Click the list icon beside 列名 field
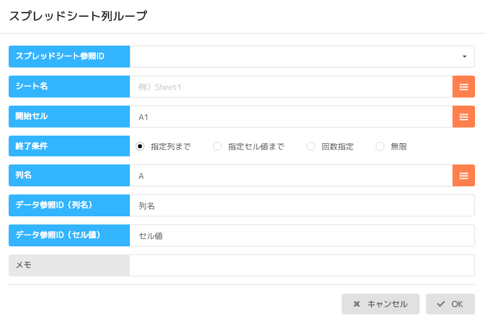 click(463, 175)
